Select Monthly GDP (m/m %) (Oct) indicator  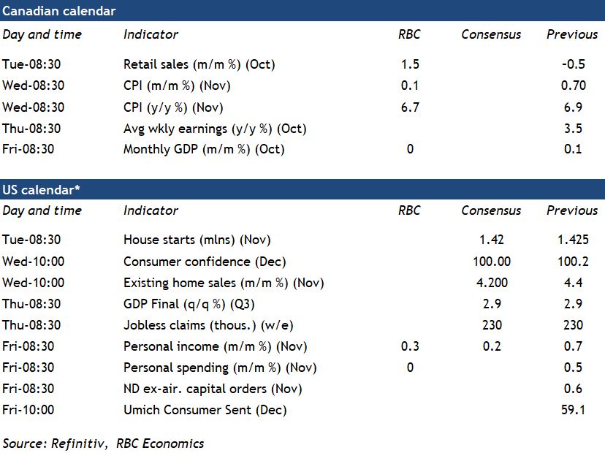coord(204,150)
